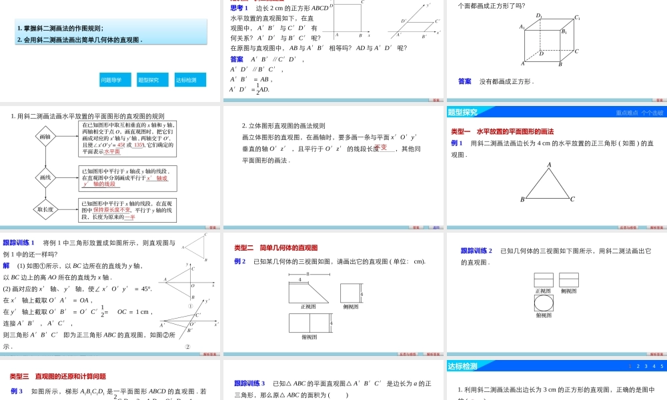Click the 画线 diamond in the flowchart
The image size is (667, 400).
click(x=45, y=179)
